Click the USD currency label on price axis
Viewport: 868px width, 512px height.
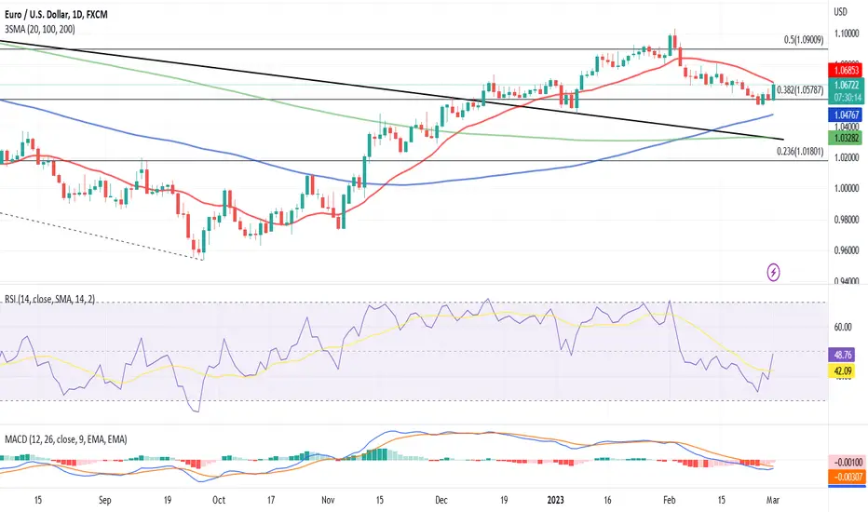coord(840,11)
